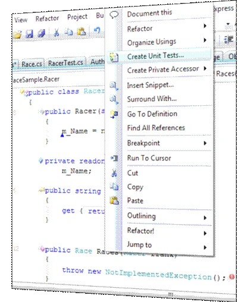238x302 pixels.
Task: Open Create Private Accessor submenu
Action: [163, 70]
